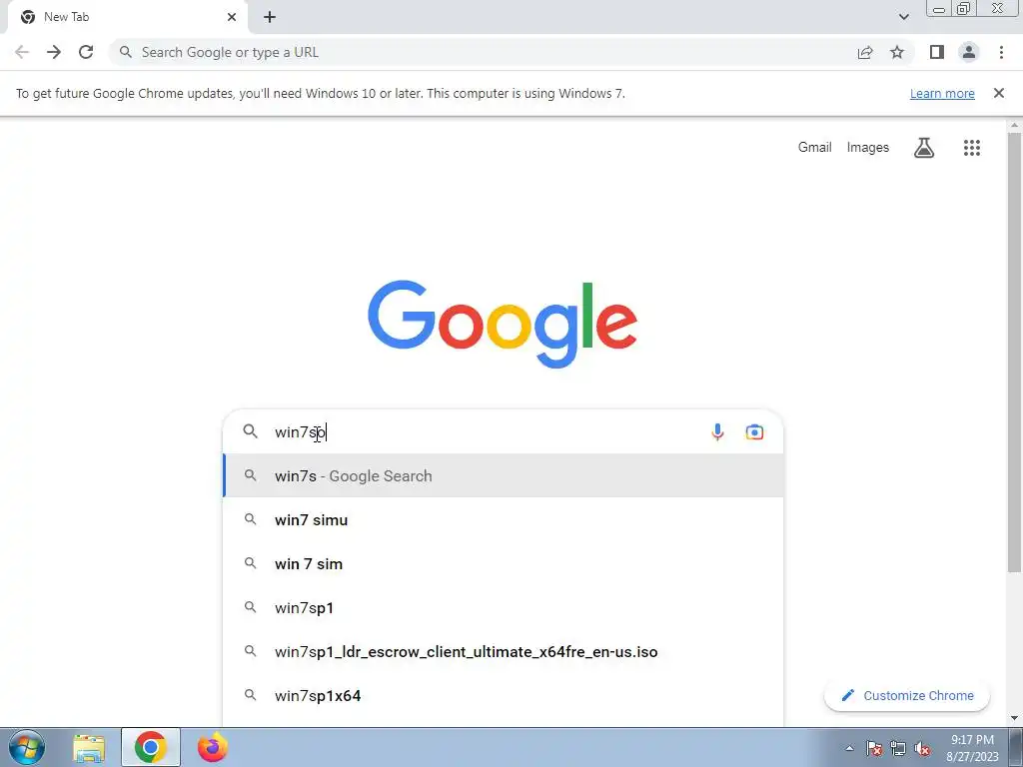Search by image with camera icon

(754, 431)
